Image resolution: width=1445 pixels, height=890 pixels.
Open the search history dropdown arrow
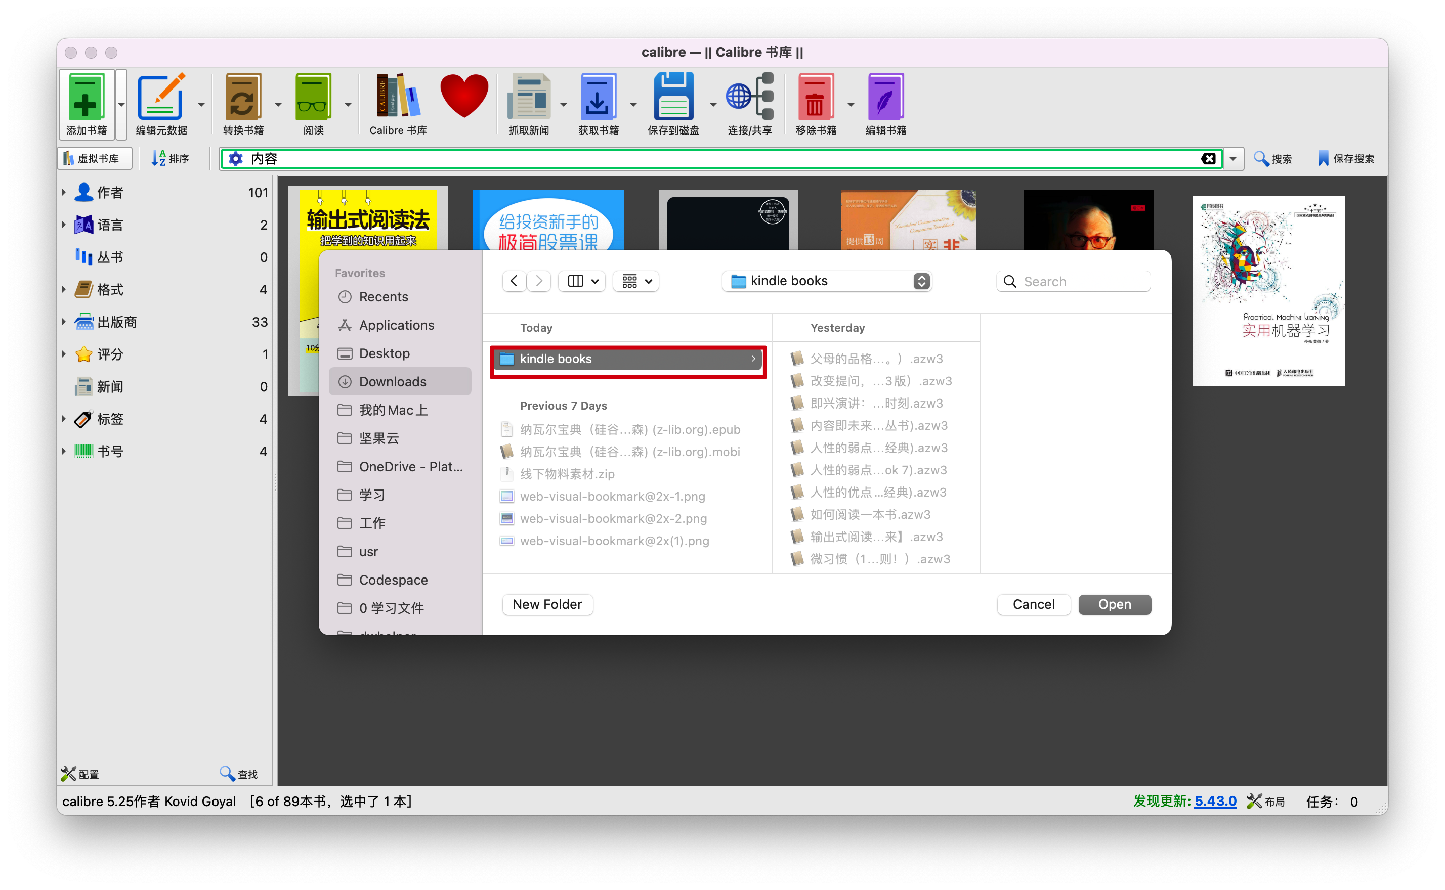pyautogui.click(x=1232, y=158)
